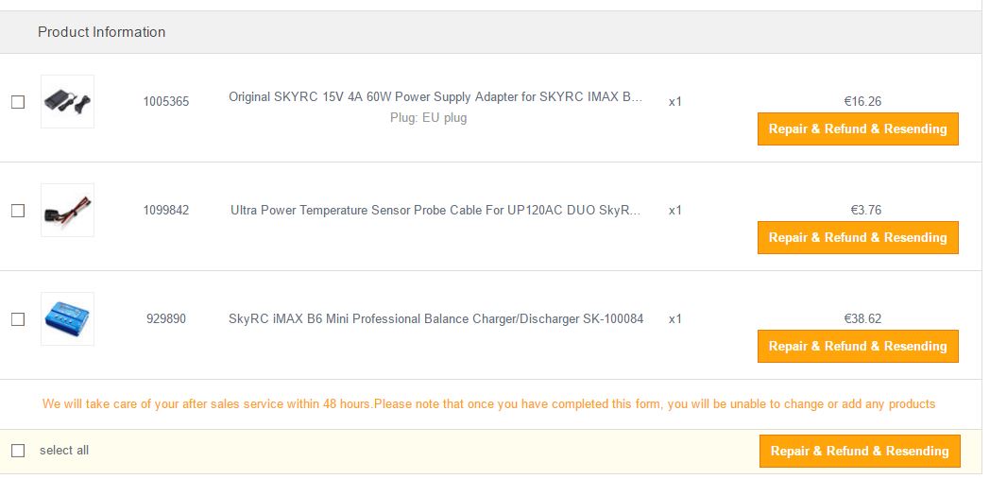Tick the checkbox for the temperature sensor cable
The height and width of the screenshot is (496, 1007).
point(18,211)
